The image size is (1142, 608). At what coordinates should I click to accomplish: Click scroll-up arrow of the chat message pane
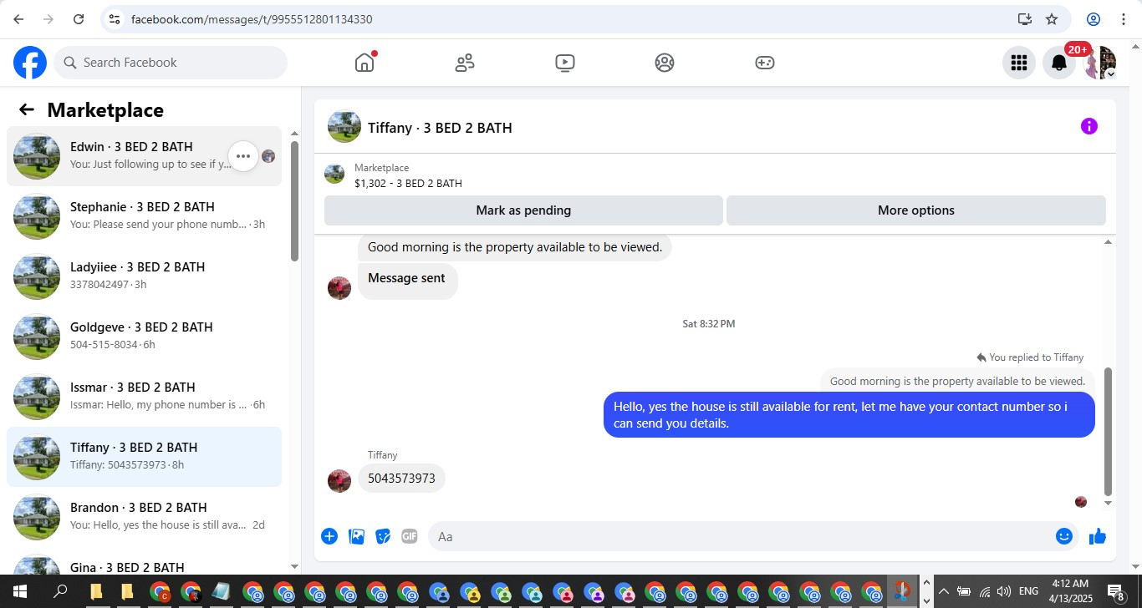1109,242
